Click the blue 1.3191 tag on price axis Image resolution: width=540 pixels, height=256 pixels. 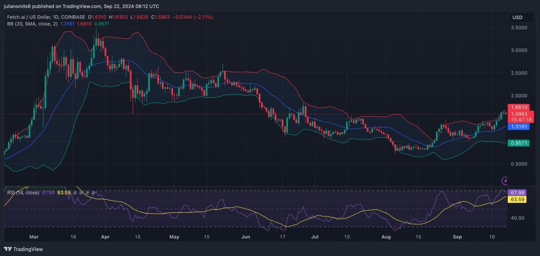click(519, 126)
